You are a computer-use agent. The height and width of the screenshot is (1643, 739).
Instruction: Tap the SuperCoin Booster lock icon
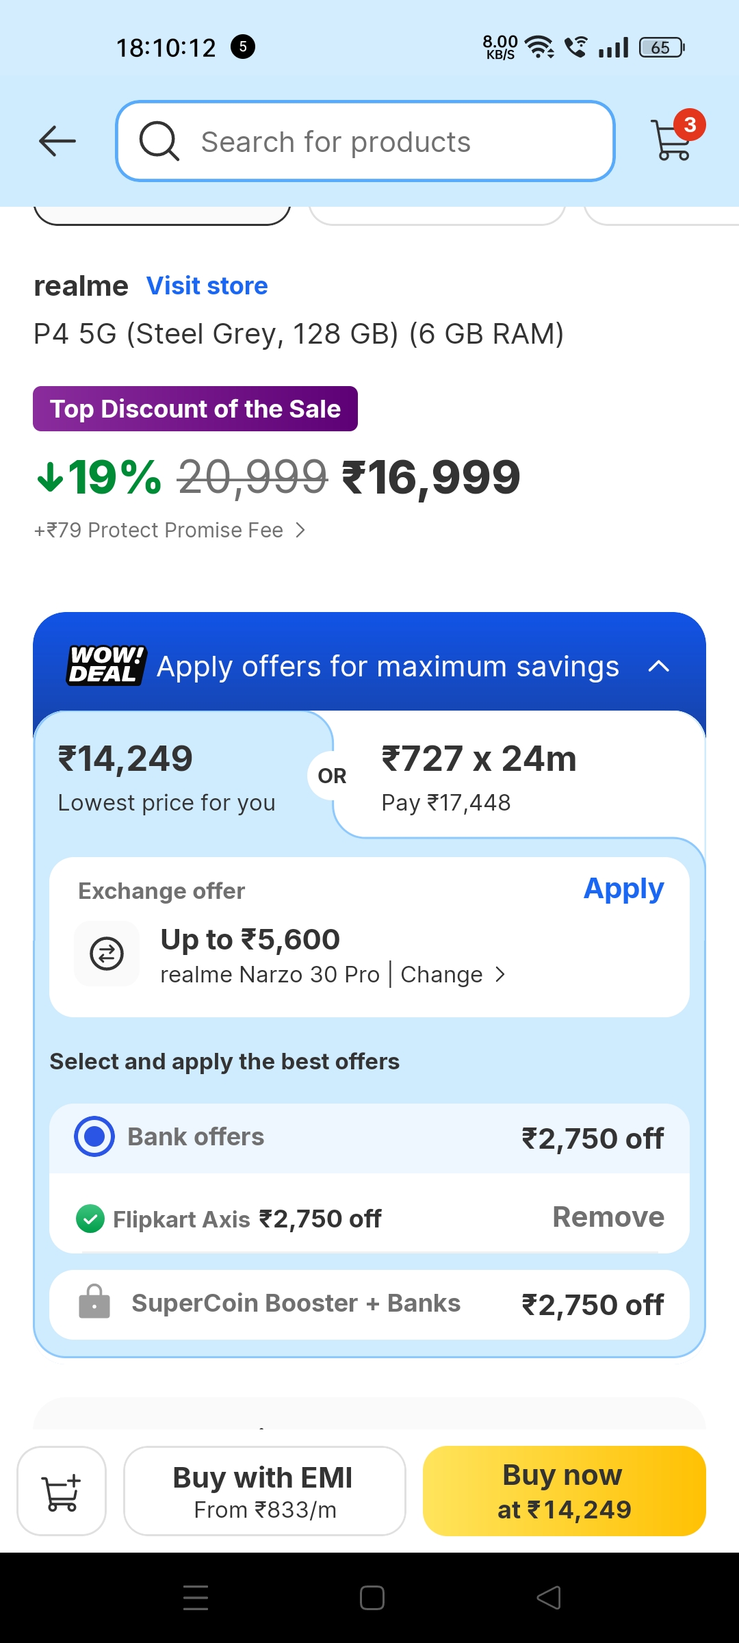94,1303
